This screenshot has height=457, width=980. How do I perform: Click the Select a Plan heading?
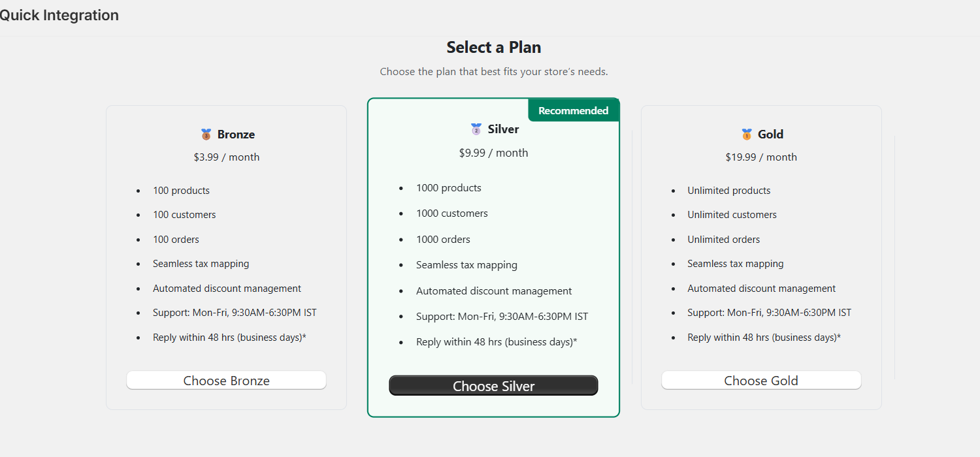493,47
